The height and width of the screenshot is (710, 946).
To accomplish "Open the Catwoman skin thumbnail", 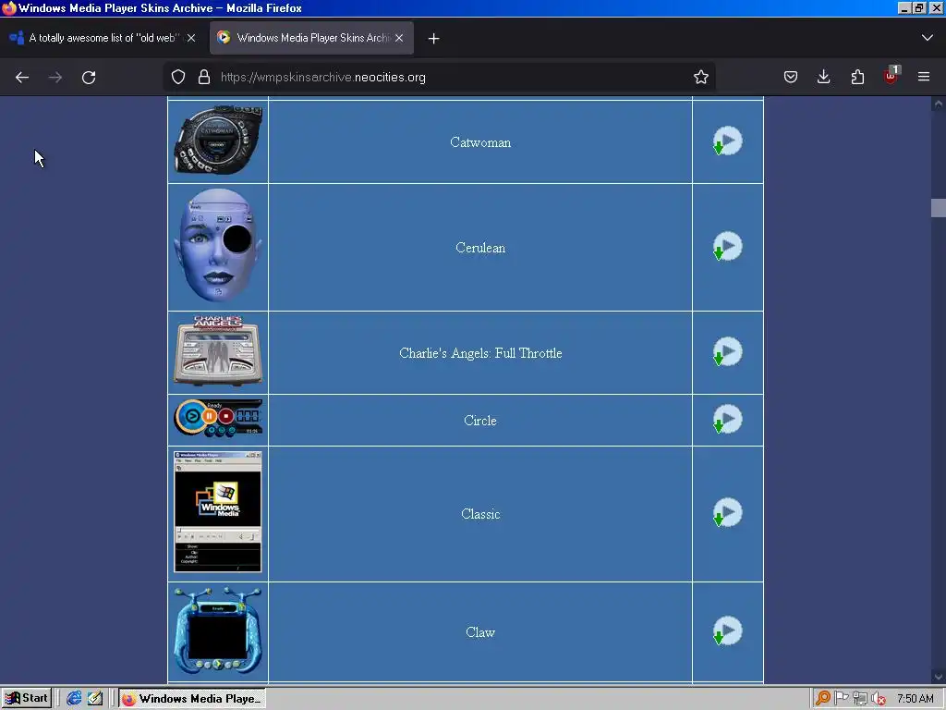I will pos(218,141).
